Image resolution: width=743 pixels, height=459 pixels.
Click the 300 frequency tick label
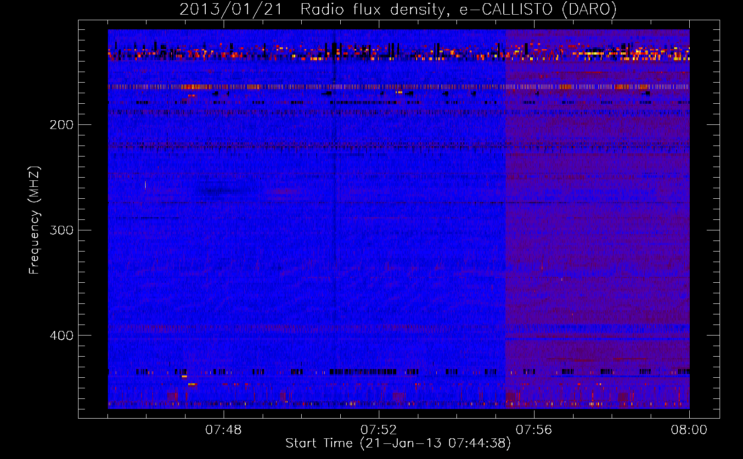tap(62, 230)
